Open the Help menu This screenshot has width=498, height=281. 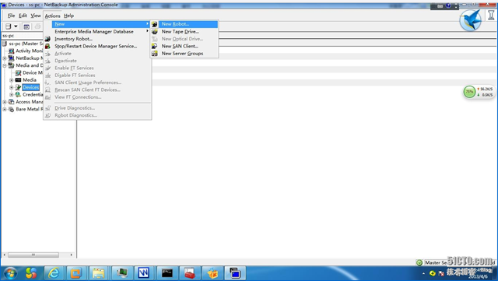[x=68, y=16]
